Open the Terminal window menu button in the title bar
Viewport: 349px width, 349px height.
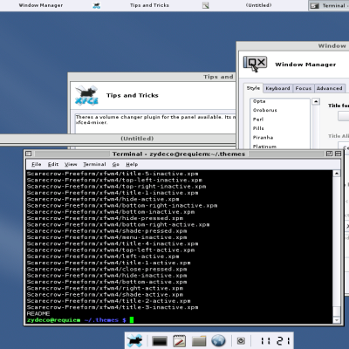click(x=29, y=154)
